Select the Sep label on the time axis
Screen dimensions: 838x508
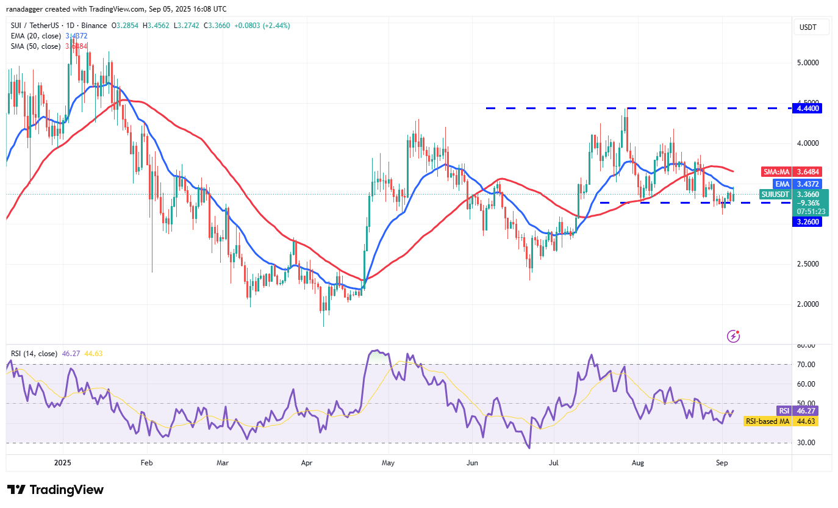[x=722, y=463]
